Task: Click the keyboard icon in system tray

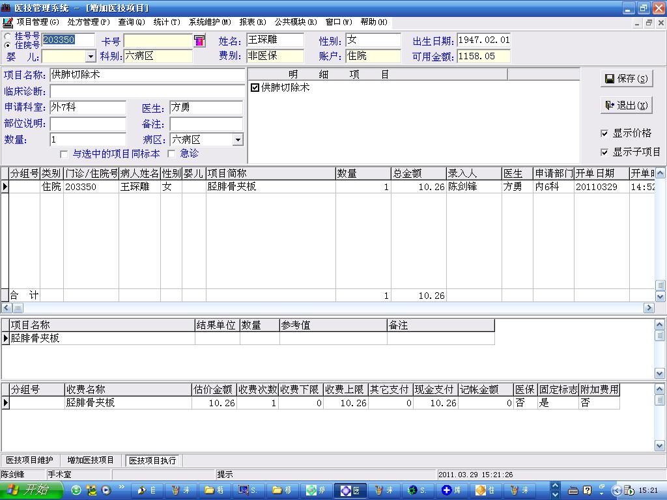Action: (x=573, y=490)
